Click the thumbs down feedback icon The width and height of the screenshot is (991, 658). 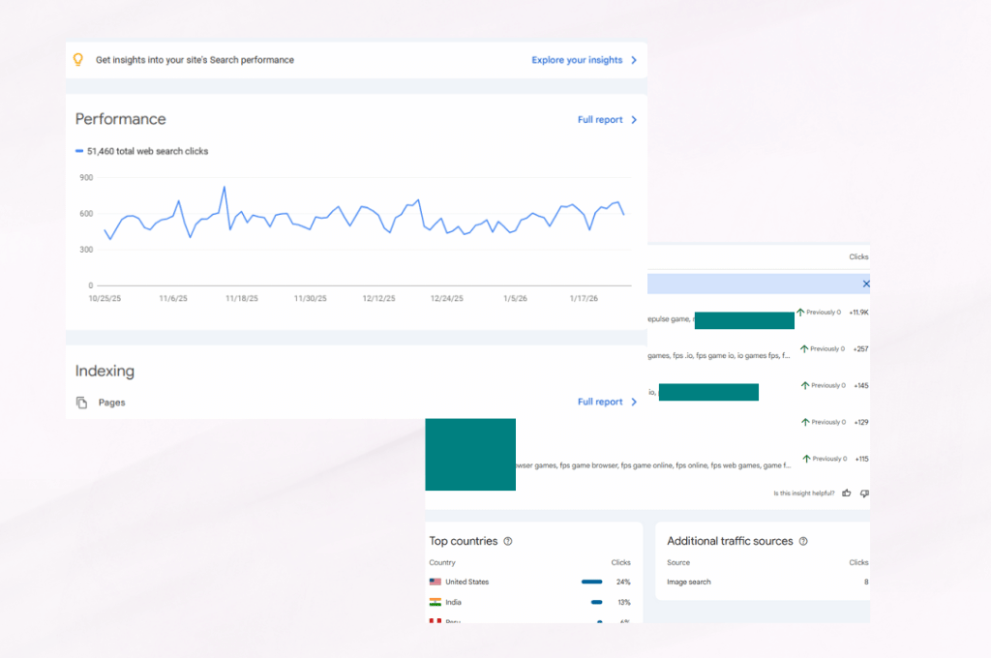pos(864,493)
